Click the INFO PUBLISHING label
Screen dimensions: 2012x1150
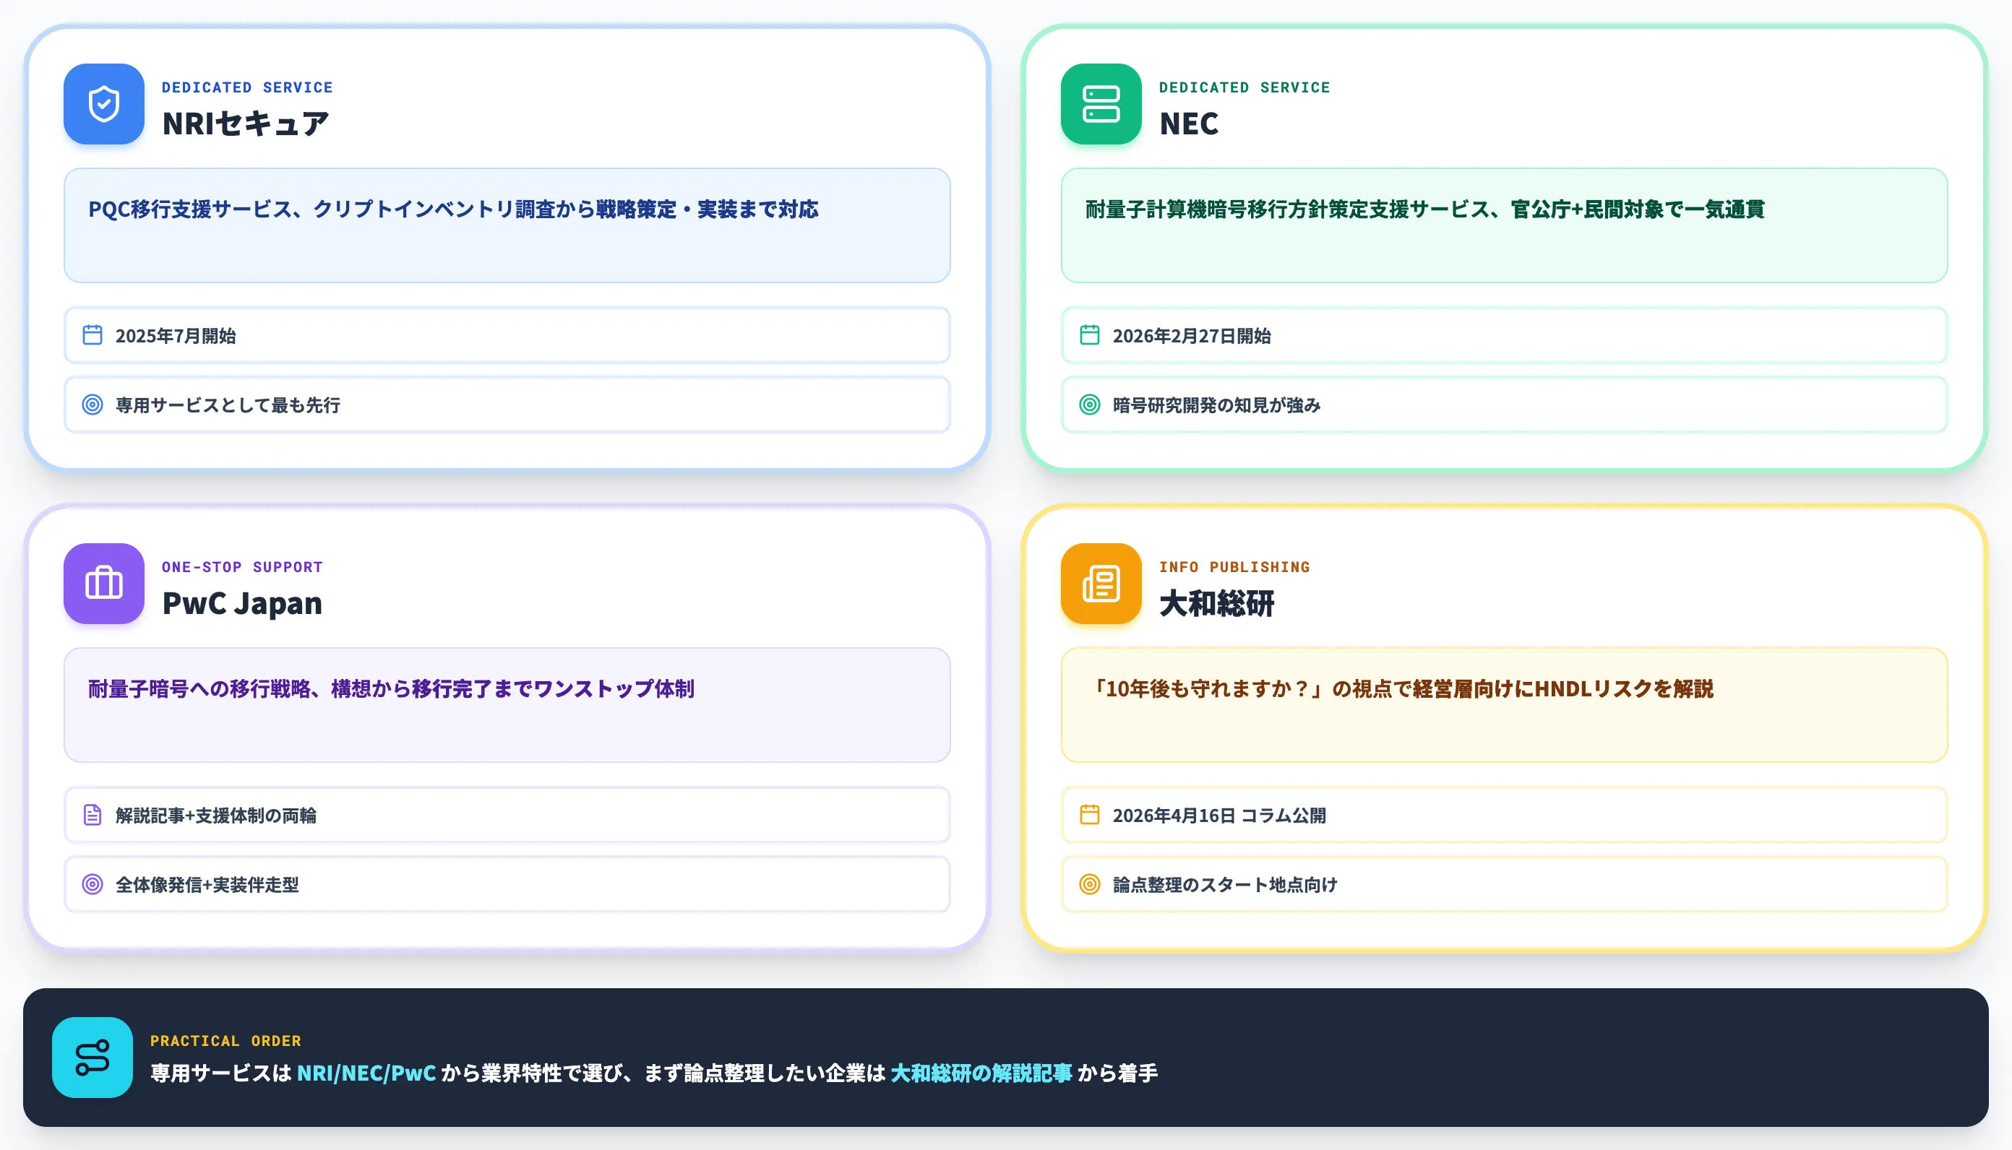tap(1234, 567)
